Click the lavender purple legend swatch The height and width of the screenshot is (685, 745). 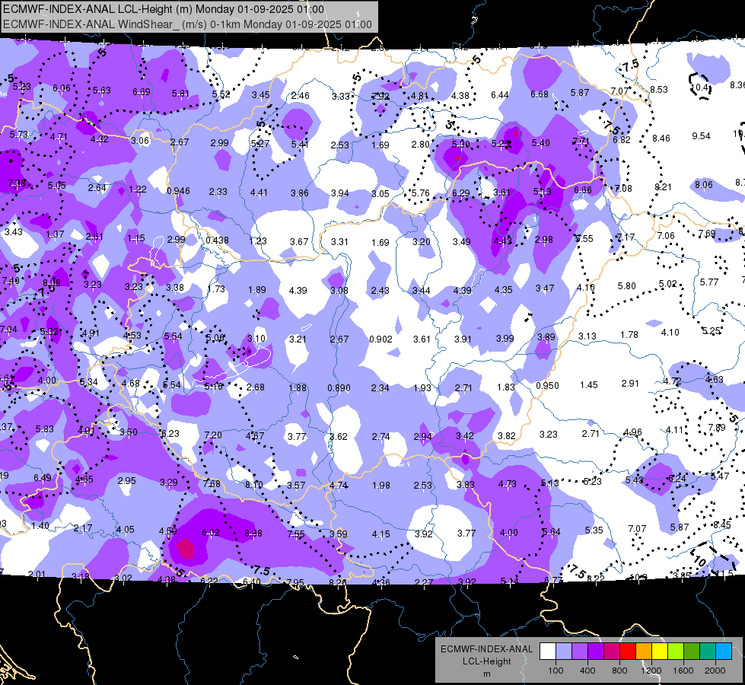pos(580,651)
